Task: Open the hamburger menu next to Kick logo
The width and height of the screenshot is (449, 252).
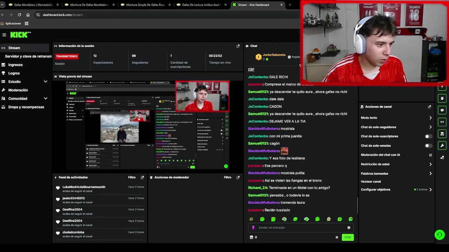Action: point(4,35)
